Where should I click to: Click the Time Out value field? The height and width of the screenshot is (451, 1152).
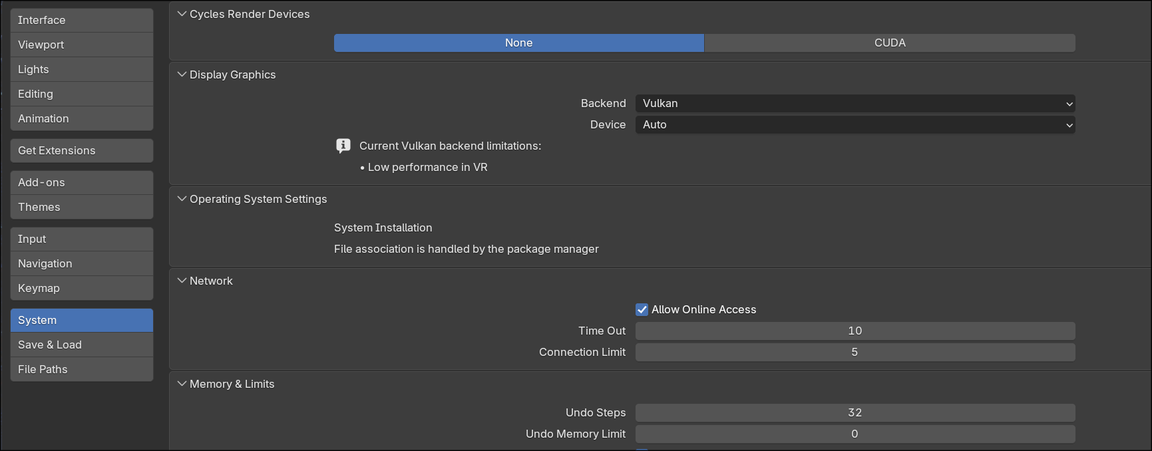855,331
